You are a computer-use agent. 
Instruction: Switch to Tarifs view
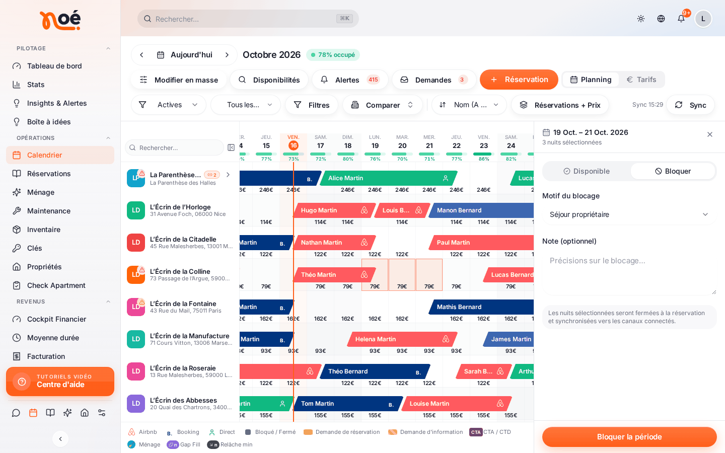point(641,80)
